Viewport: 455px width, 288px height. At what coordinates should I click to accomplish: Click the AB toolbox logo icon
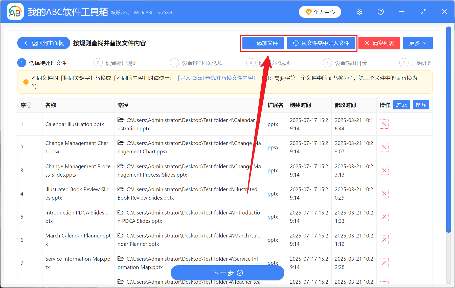point(15,12)
